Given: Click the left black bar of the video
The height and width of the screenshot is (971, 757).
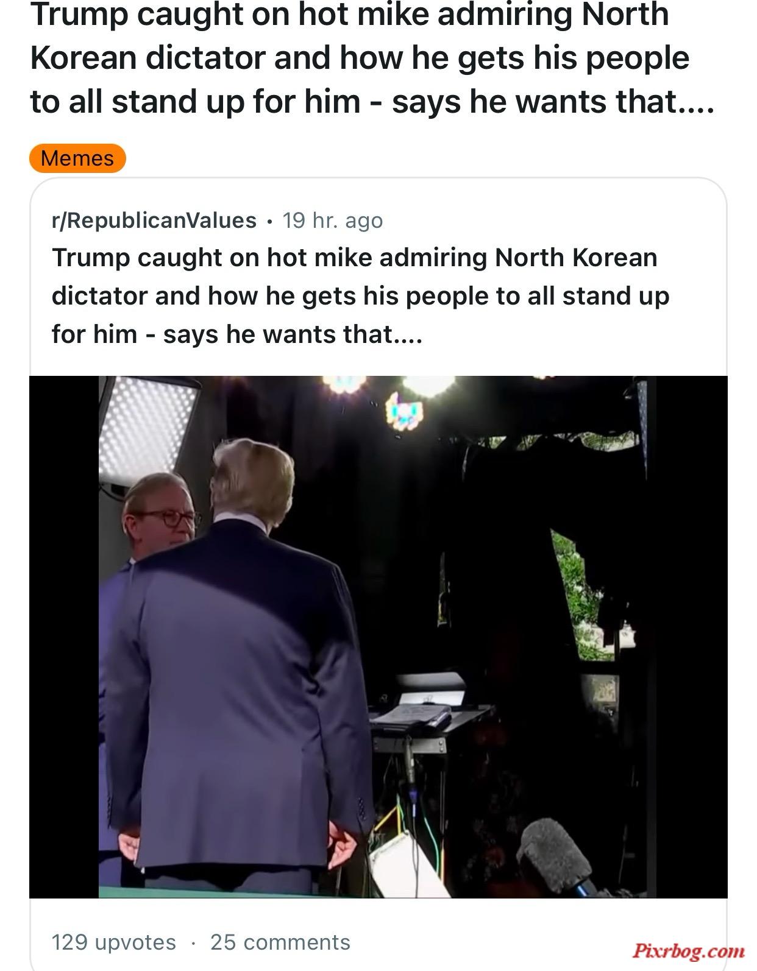Looking at the screenshot, I should pyautogui.click(x=64, y=637).
